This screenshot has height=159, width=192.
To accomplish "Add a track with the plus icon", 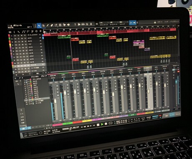I will pos(40,31).
